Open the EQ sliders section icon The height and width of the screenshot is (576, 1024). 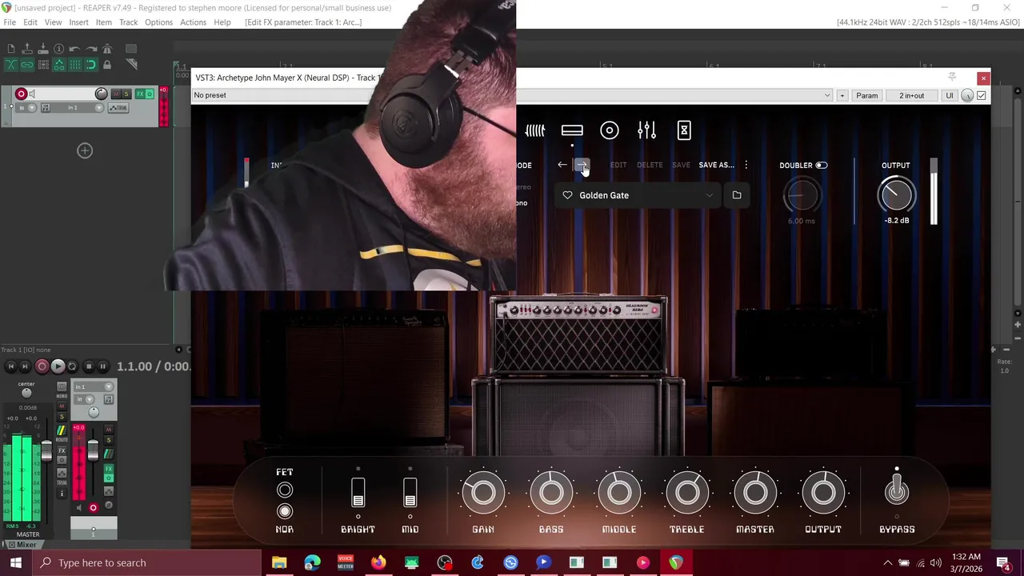pyautogui.click(x=647, y=130)
